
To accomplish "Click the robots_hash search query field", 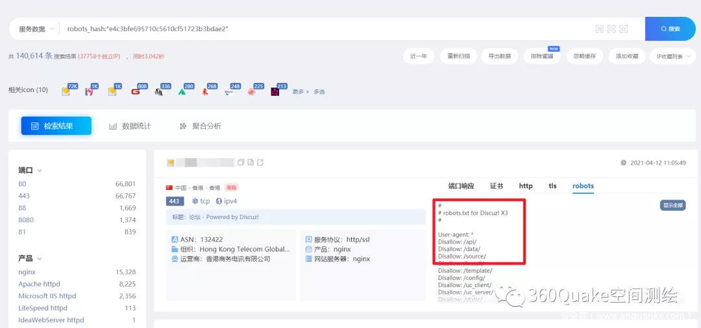I will click(x=325, y=29).
